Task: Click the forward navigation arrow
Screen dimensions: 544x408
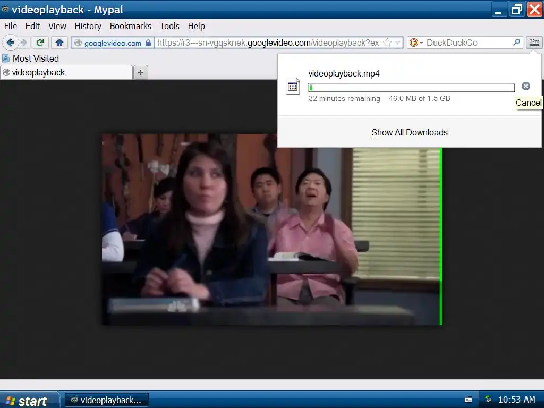Action: [x=24, y=42]
